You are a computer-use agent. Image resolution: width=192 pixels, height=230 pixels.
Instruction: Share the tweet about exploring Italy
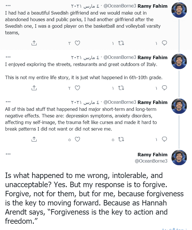point(34,88)
